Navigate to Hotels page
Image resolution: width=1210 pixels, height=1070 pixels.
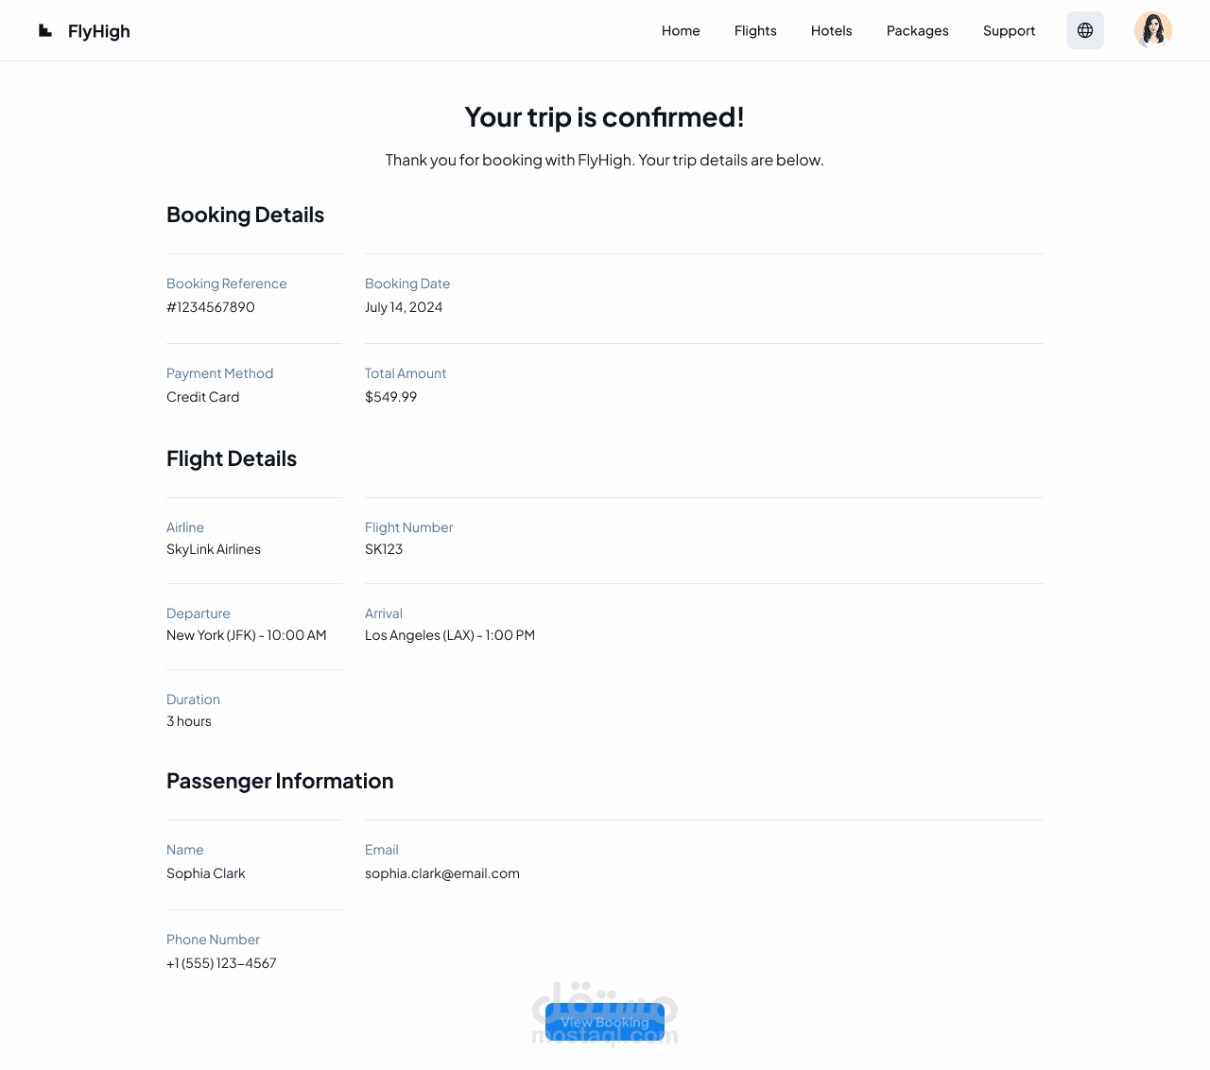[x=832, y=30]
